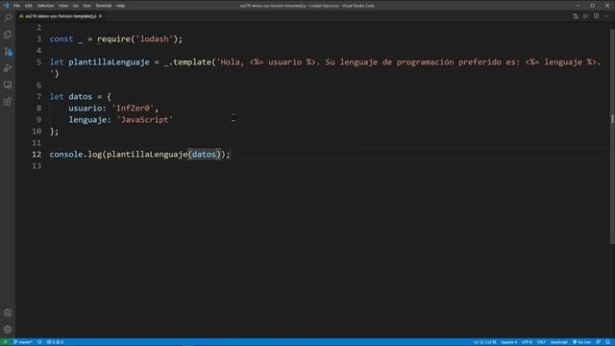
Task: Click line number 12 in the gutter
Action: coord(37,155)
